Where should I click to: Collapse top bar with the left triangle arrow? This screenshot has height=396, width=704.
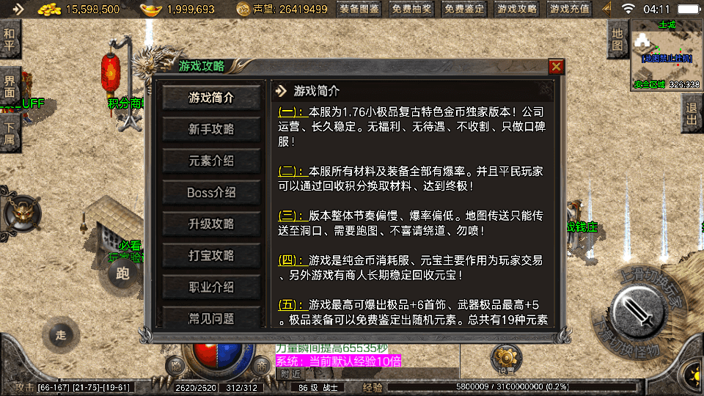pyautogui.click(x=607, y=9)
